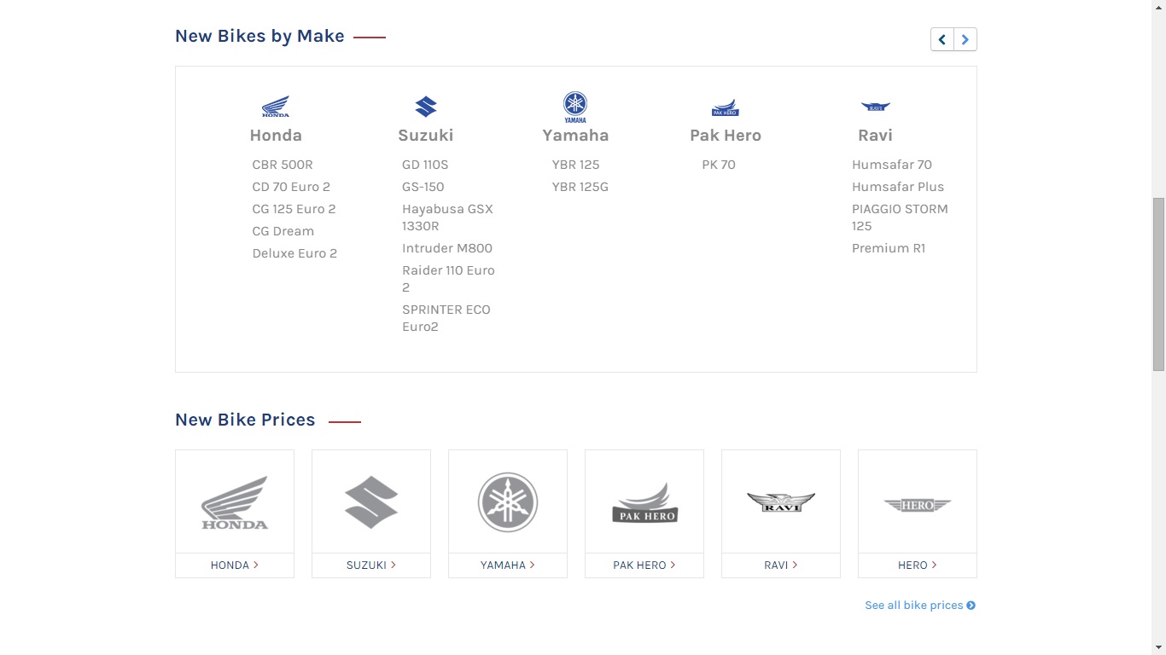Viewport: 1166px width, 655px height.
Task: Open the CD 70 Euro 2 link
Action: click(291, 187)
